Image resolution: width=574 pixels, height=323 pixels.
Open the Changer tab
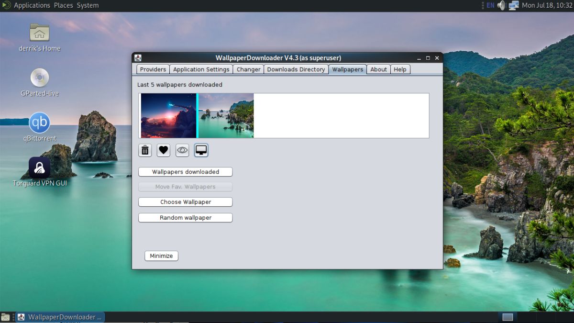click(248, 69)
